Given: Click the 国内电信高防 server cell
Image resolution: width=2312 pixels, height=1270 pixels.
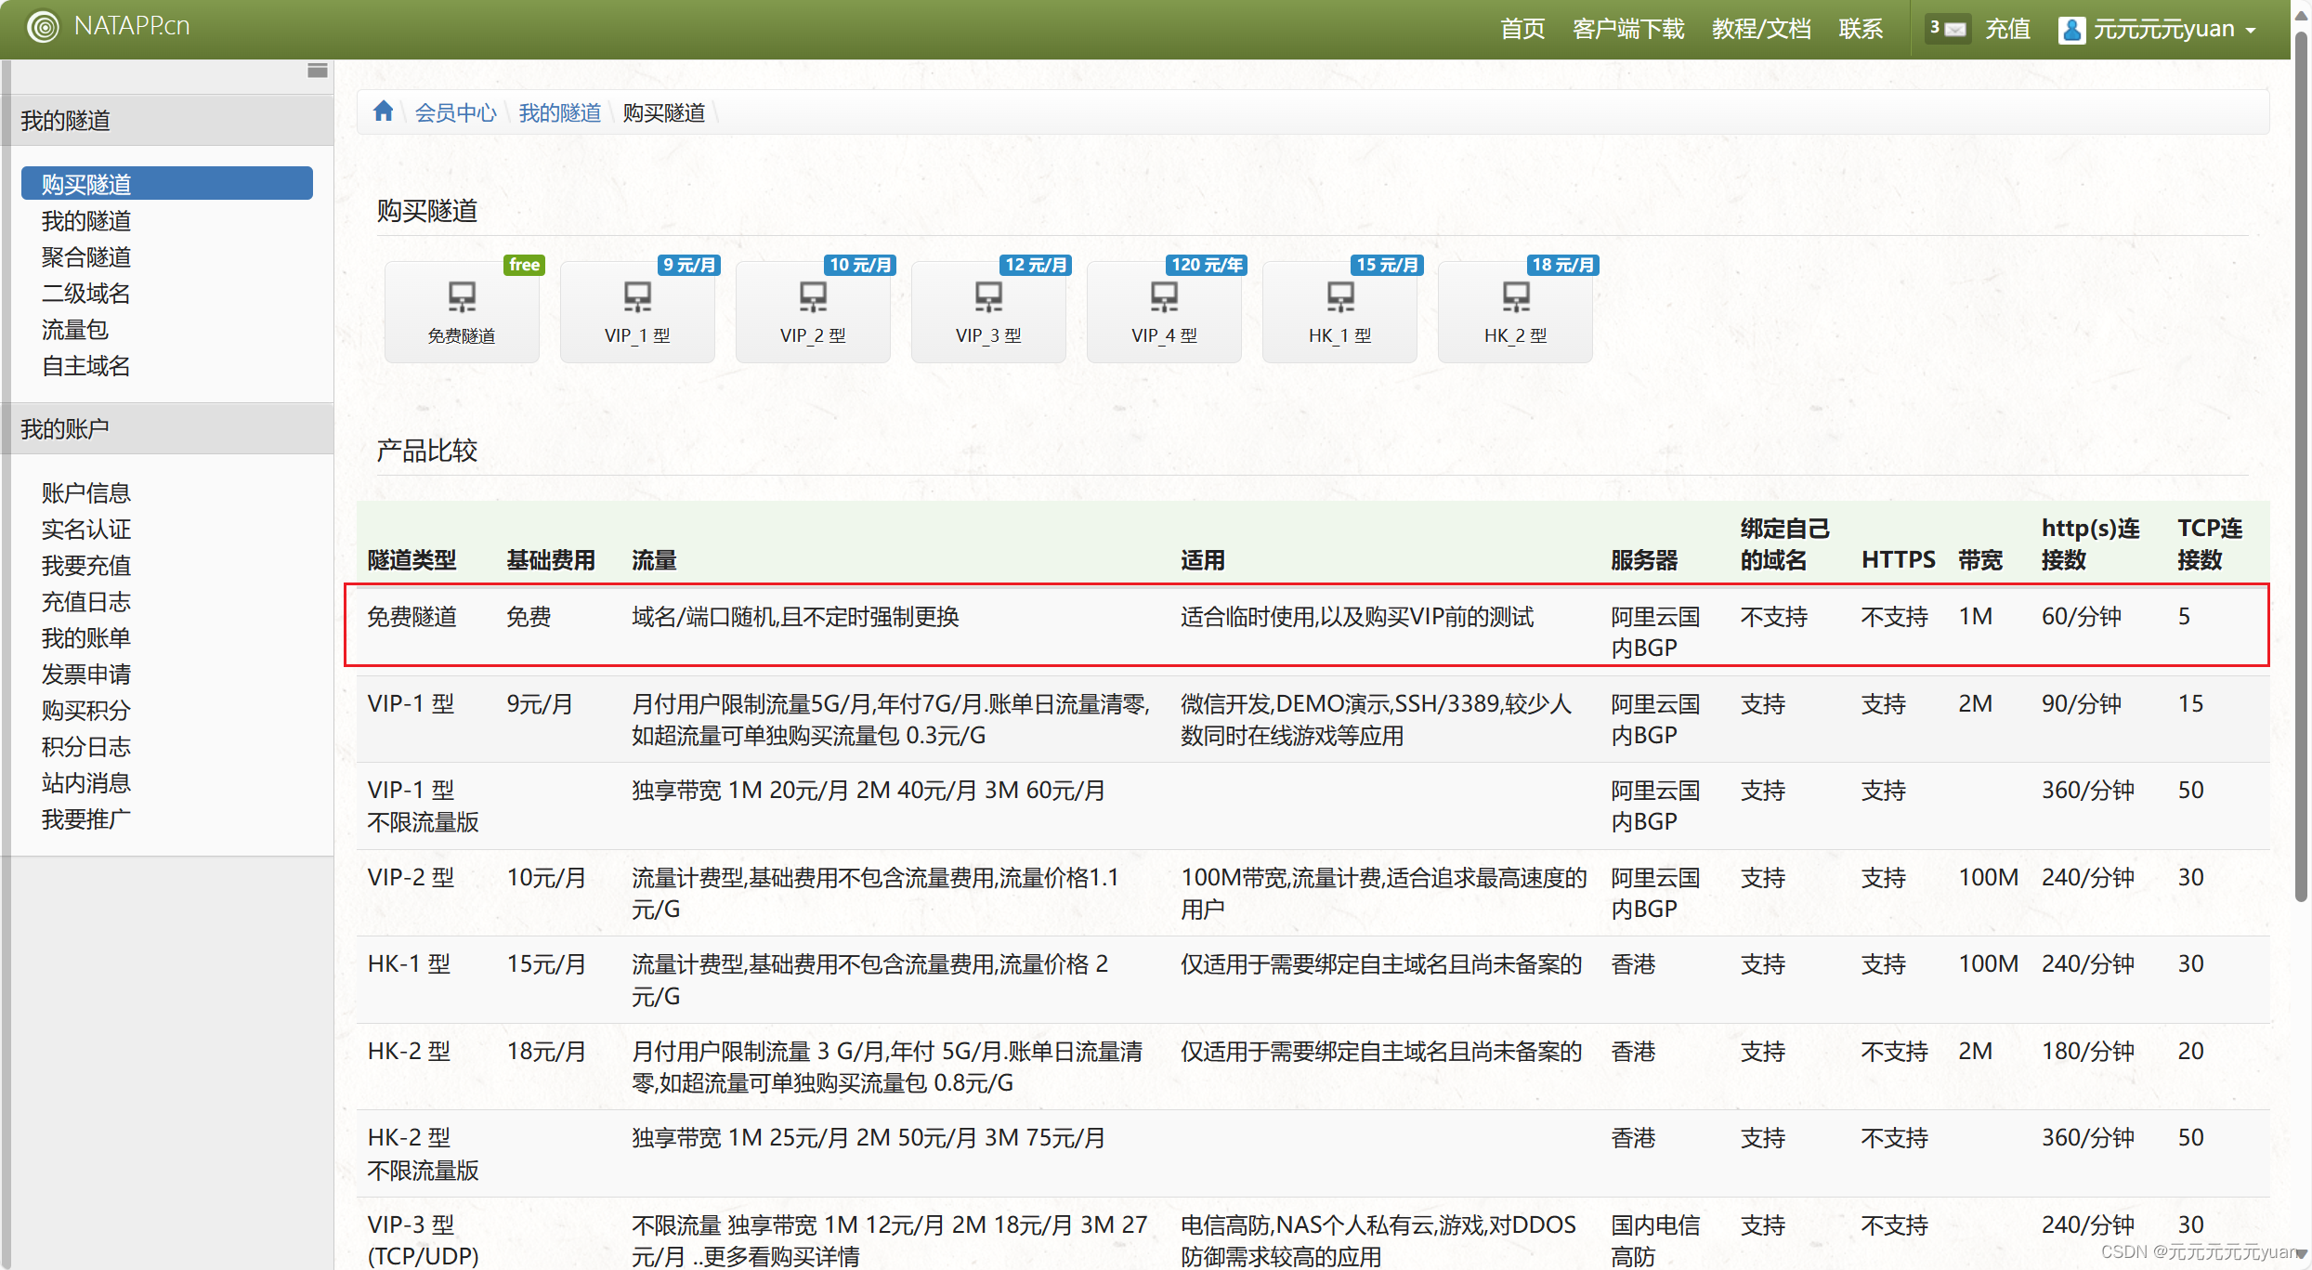Looking at the screenshot, I should (1655, 1240).
